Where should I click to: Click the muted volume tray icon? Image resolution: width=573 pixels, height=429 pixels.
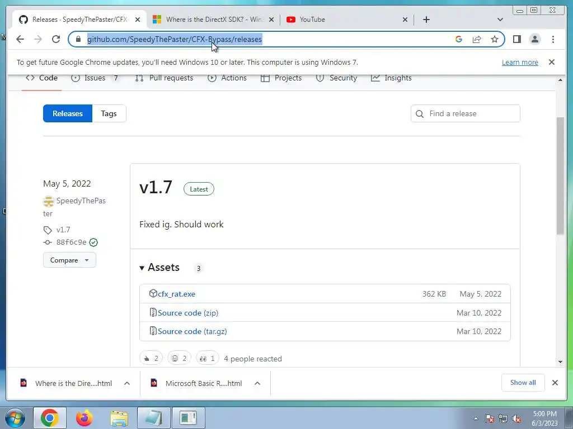click(516, 419)
